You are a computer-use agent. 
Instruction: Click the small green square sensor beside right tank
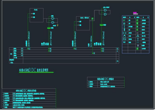point(92,19)
